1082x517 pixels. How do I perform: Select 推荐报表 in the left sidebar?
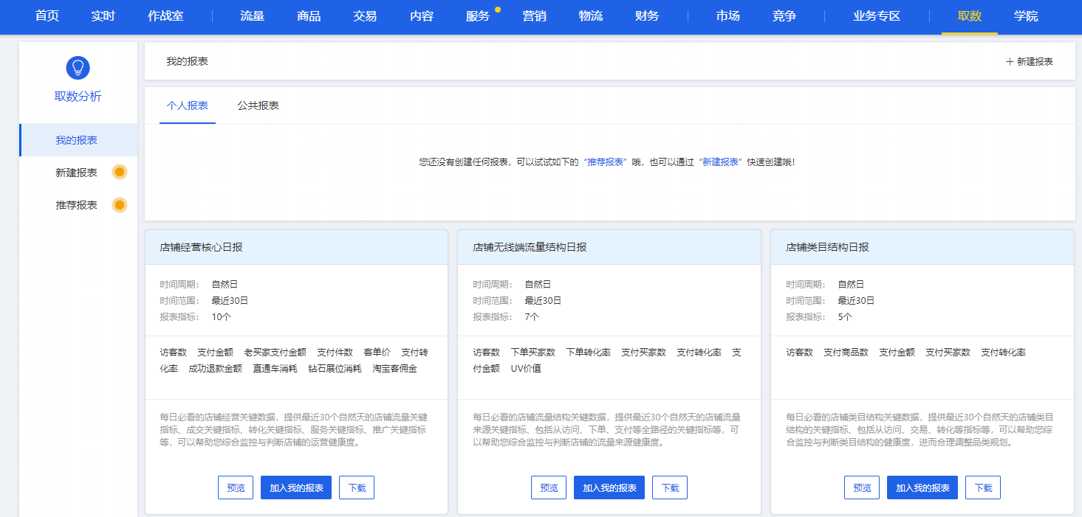click(76, 205)
